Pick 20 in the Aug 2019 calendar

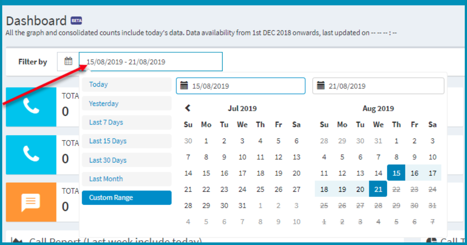click(360, 189)
